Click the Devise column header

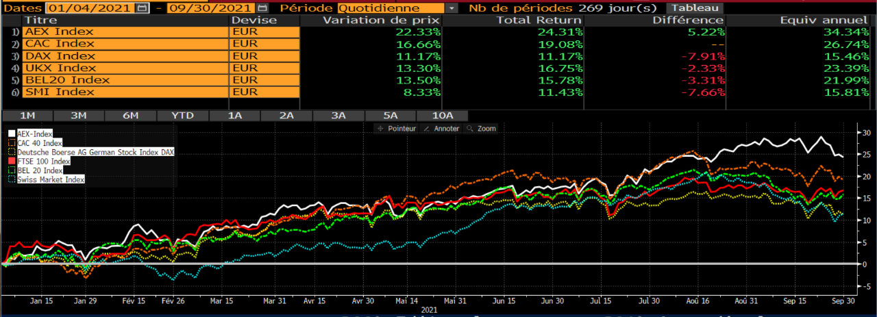click(265, 21)
